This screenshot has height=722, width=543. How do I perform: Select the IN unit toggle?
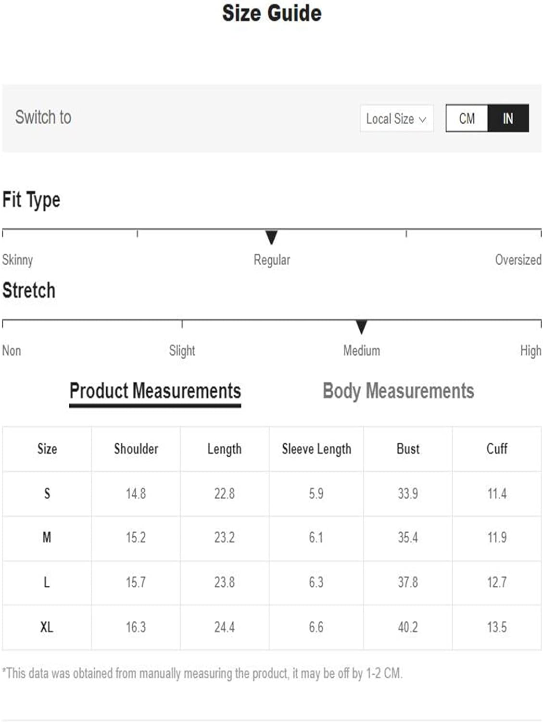click(x=508, y=118)
